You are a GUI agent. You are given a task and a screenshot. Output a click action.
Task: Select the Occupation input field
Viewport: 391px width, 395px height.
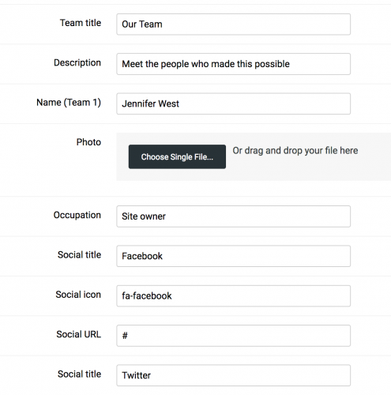233,216
